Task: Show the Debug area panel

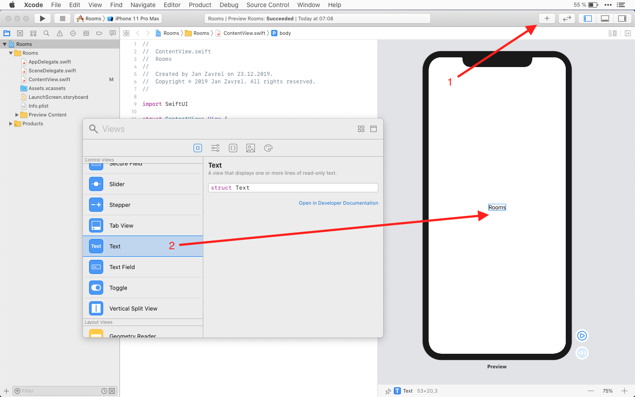Action: click(605, 19)
